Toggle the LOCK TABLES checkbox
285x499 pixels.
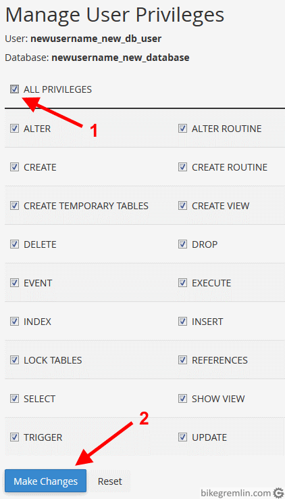click(14, 360)
